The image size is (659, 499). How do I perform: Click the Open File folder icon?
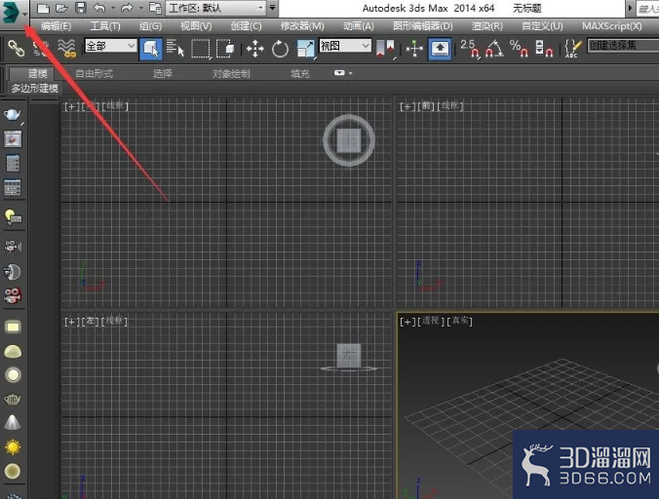pyautogui.click(x=61, y=8)
